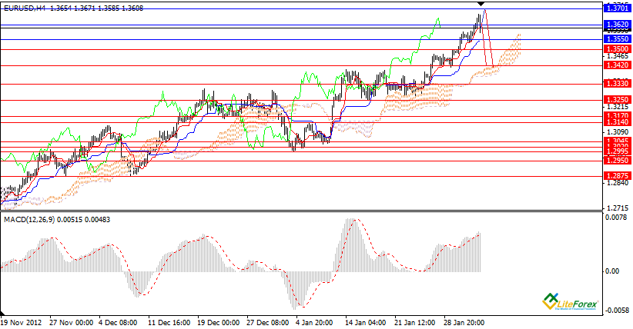
Task: Click the 1.2715 price axis value
Action: (618, 208)
